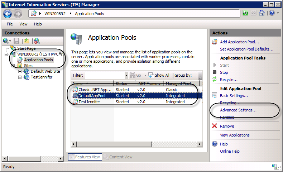
Task: Open Basic Settings for pool
Action: (234, 96)
